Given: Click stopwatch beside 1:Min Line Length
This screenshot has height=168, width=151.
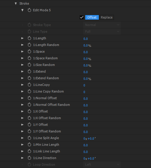Looking at the screenshot, I should [29, 144].
